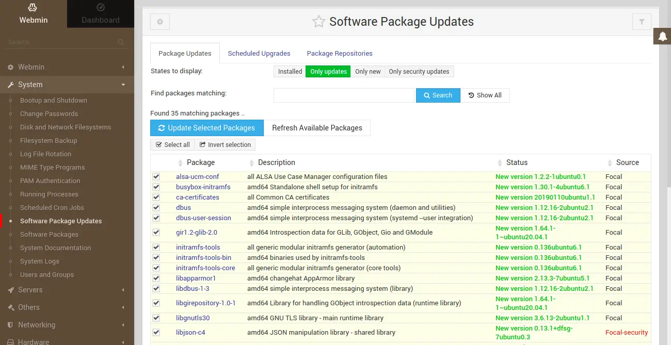Collapse the System sidebar category
Image resolution: width=671 pixels, height=345 pixels.
[x=67, y=85]
